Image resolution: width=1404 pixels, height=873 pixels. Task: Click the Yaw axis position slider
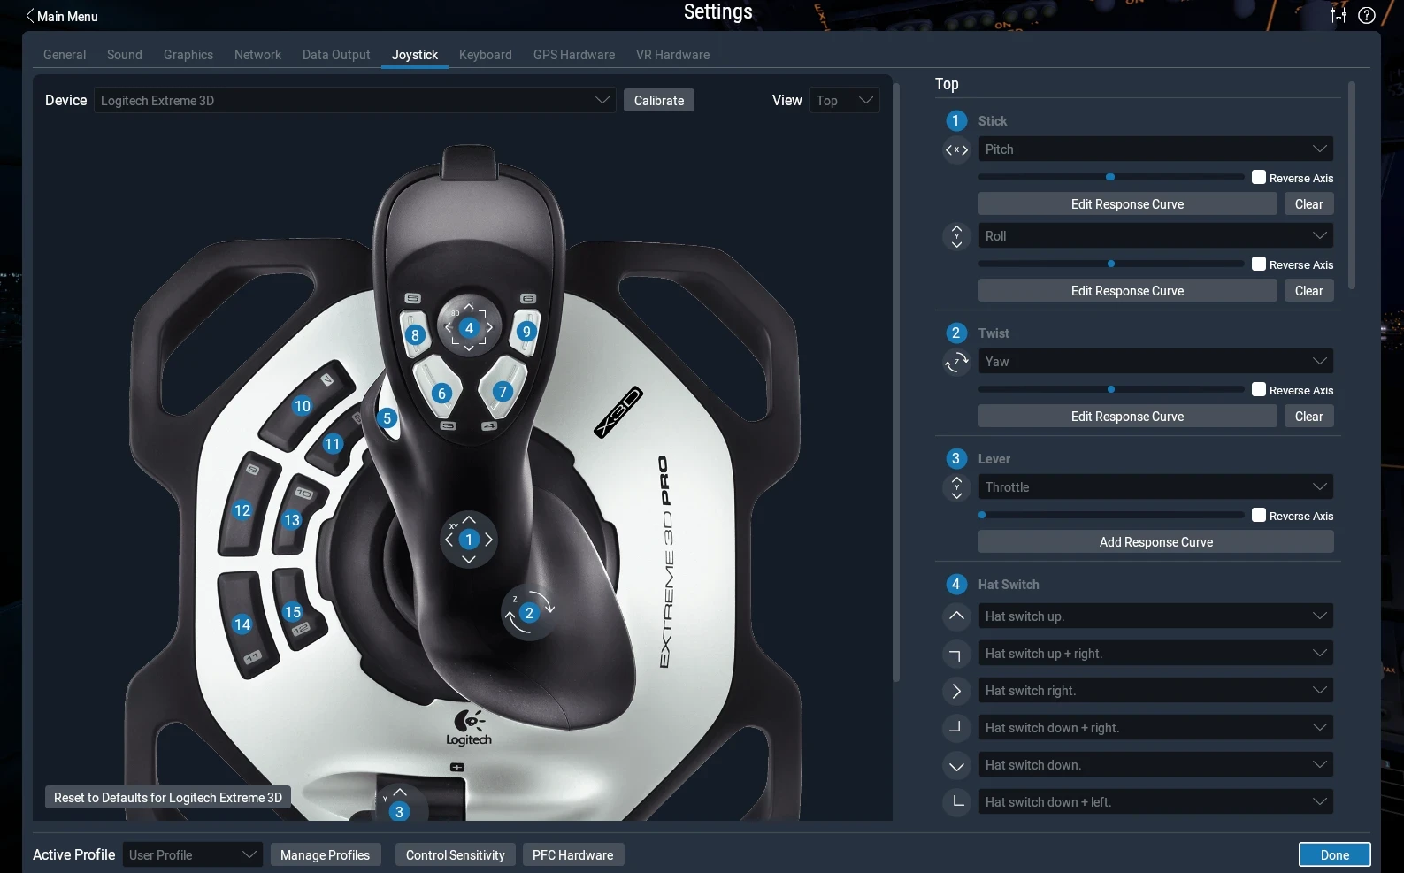point(1111,389)
